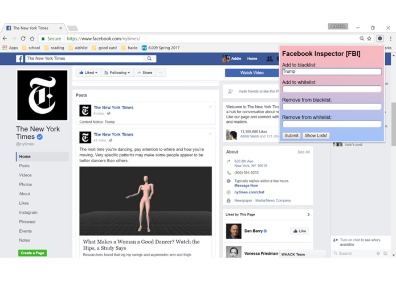
Task: Click the new message compose icon in chat
Action: point(385,253)
